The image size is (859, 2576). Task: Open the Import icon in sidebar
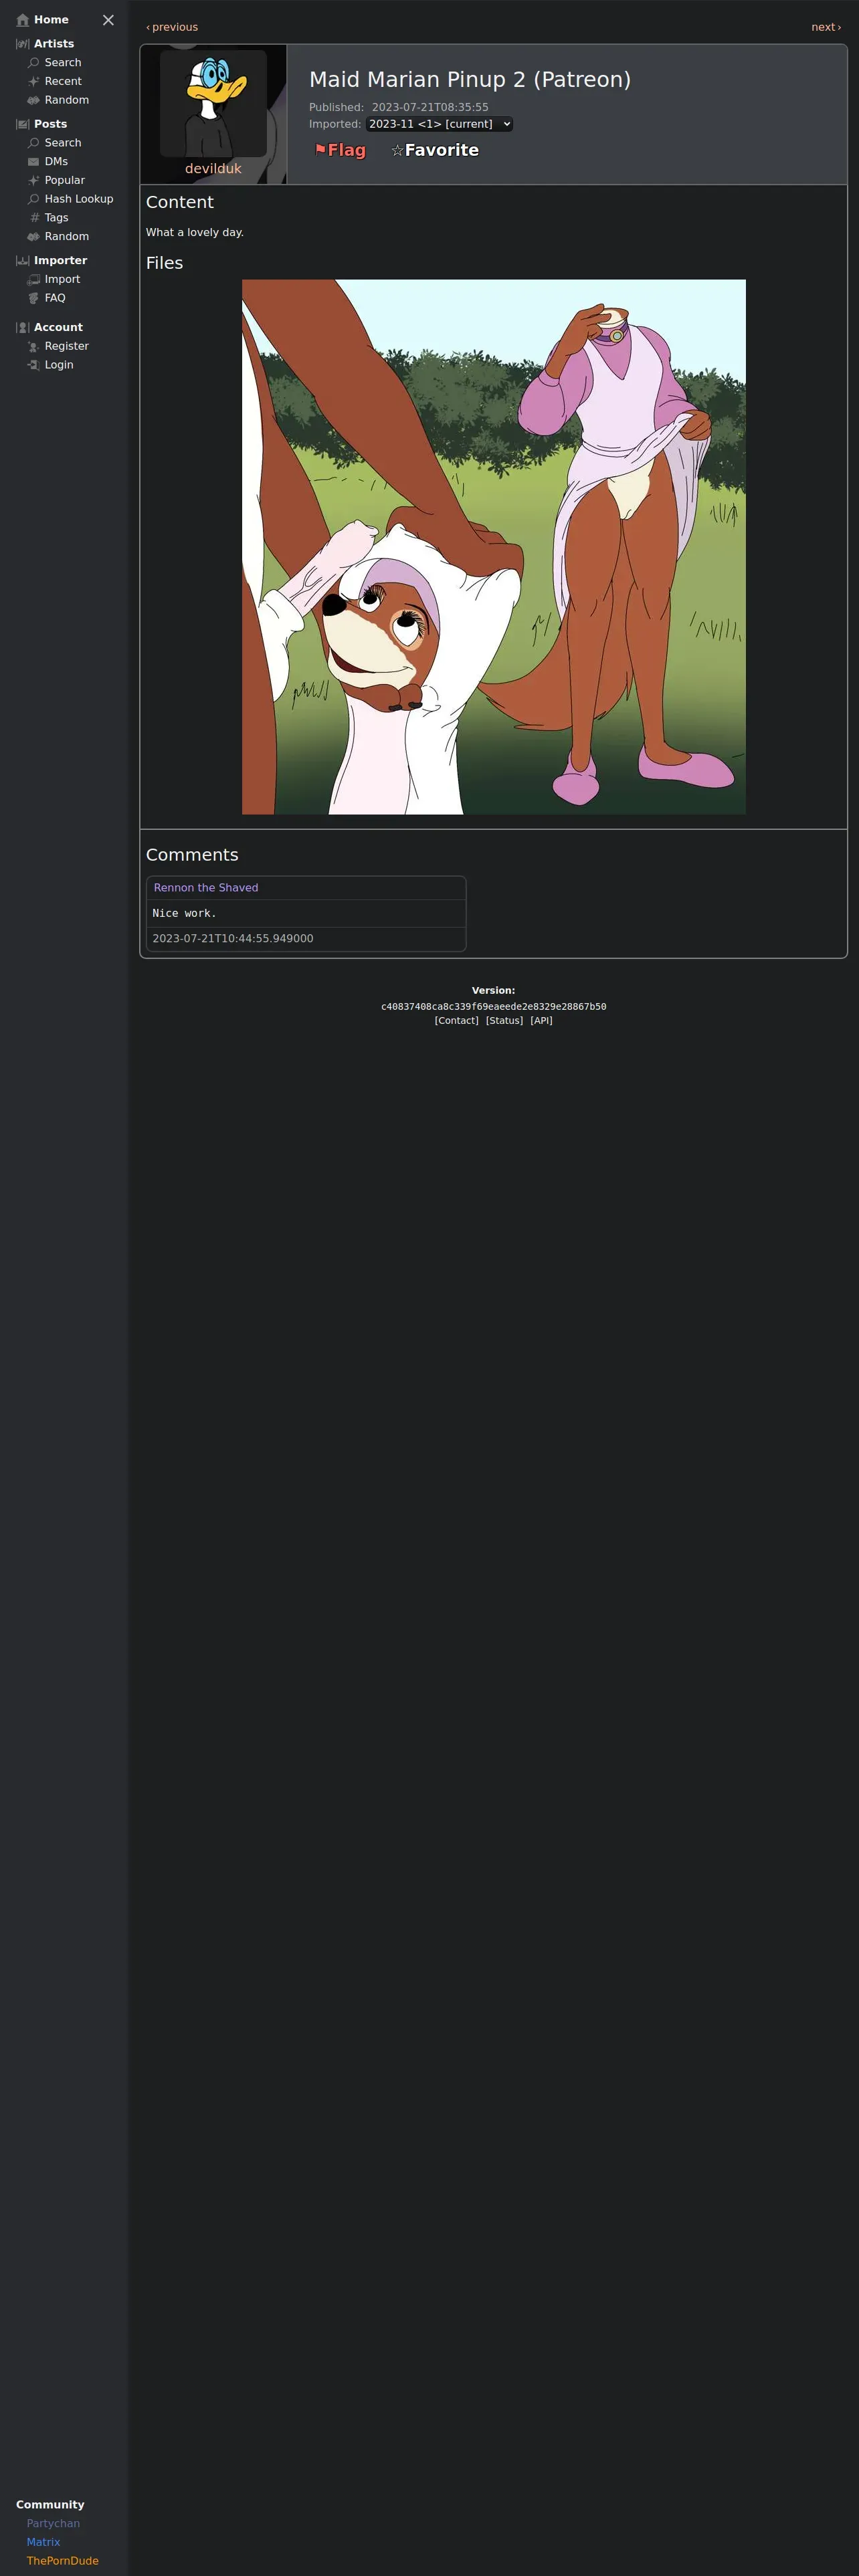(34, 280)
